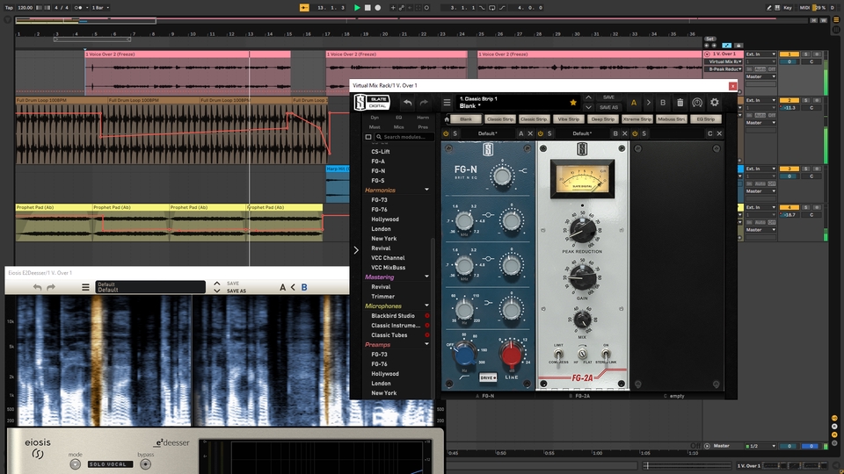Go to previous preset with up chevron
This screenshot has height=474, width=844.
click(x=588, y=97)
